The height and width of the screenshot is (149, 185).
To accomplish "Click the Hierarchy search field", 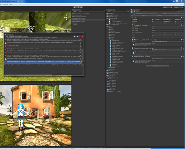I will (91, 11).
